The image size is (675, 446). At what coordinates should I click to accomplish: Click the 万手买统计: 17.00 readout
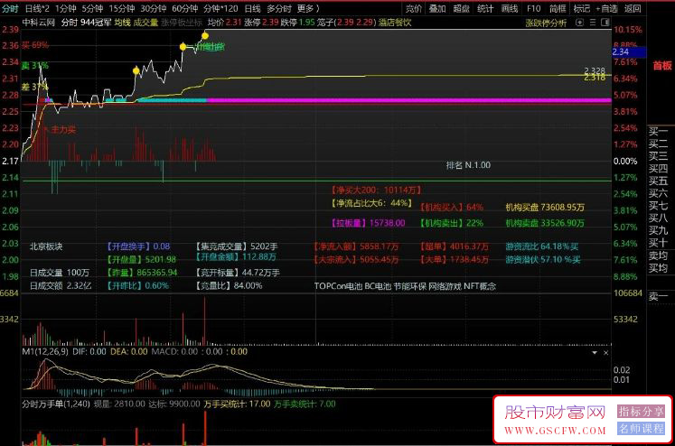[237, 404]
